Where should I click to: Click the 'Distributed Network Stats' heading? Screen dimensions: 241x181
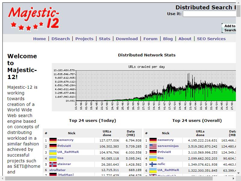point(147,55)
